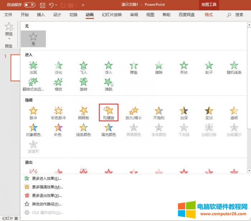Click the save icon in title bar

(42, 5)
